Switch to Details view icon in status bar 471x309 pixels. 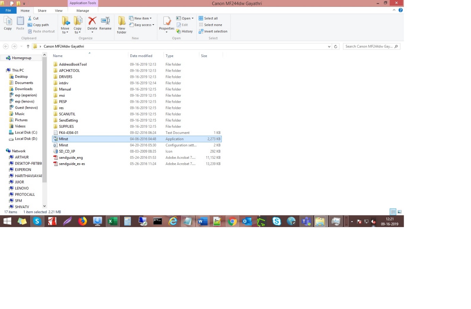393,212
